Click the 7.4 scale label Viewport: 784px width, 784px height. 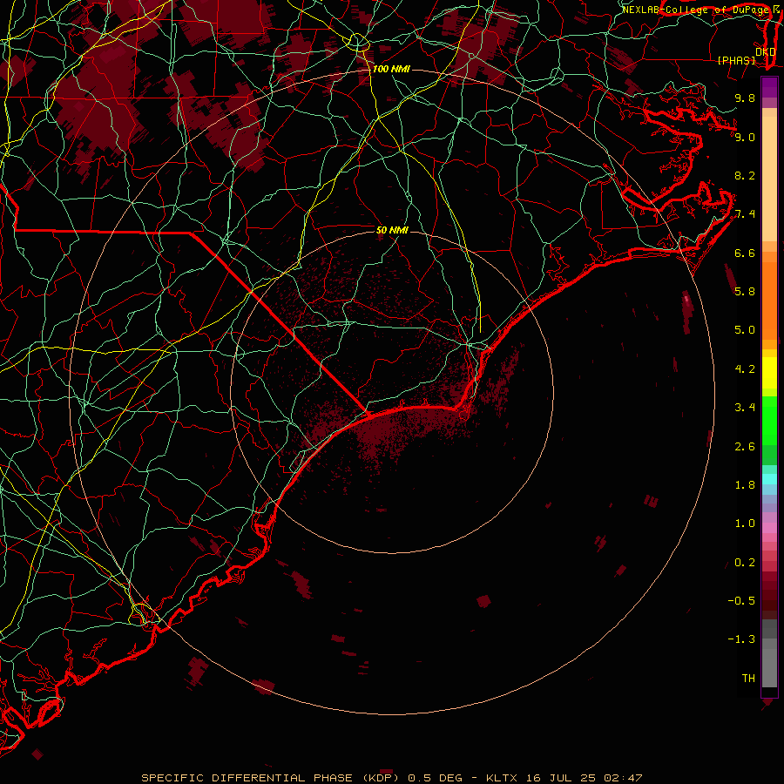[x=745, y=214]
